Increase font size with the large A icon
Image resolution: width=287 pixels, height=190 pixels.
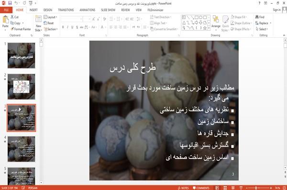94,19
